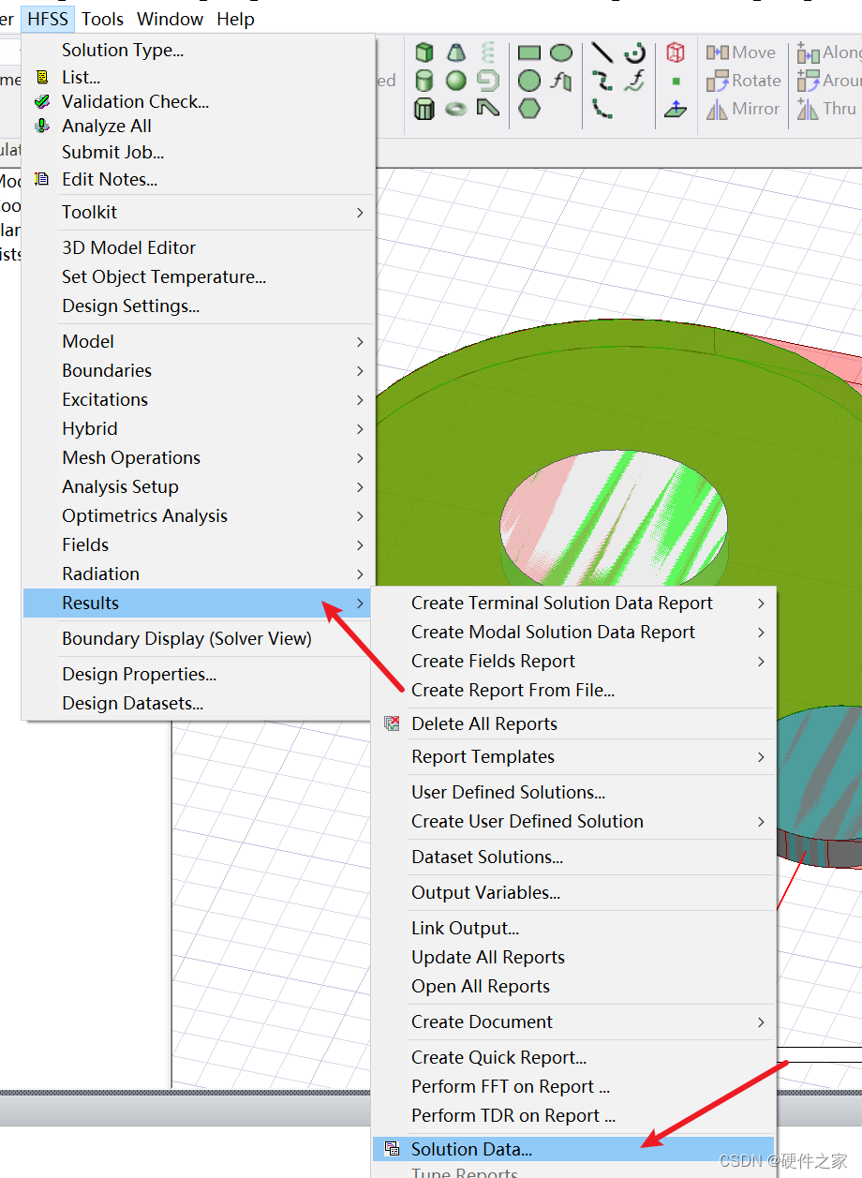Select the Draw Cylinder tool

424,81
